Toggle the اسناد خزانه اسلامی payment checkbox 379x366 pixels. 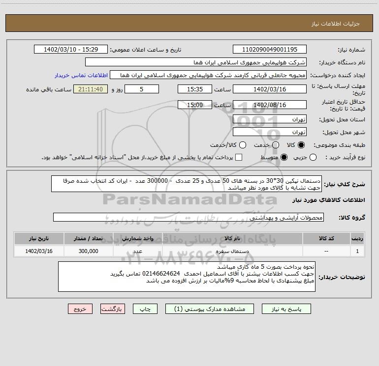click(239, 157)
